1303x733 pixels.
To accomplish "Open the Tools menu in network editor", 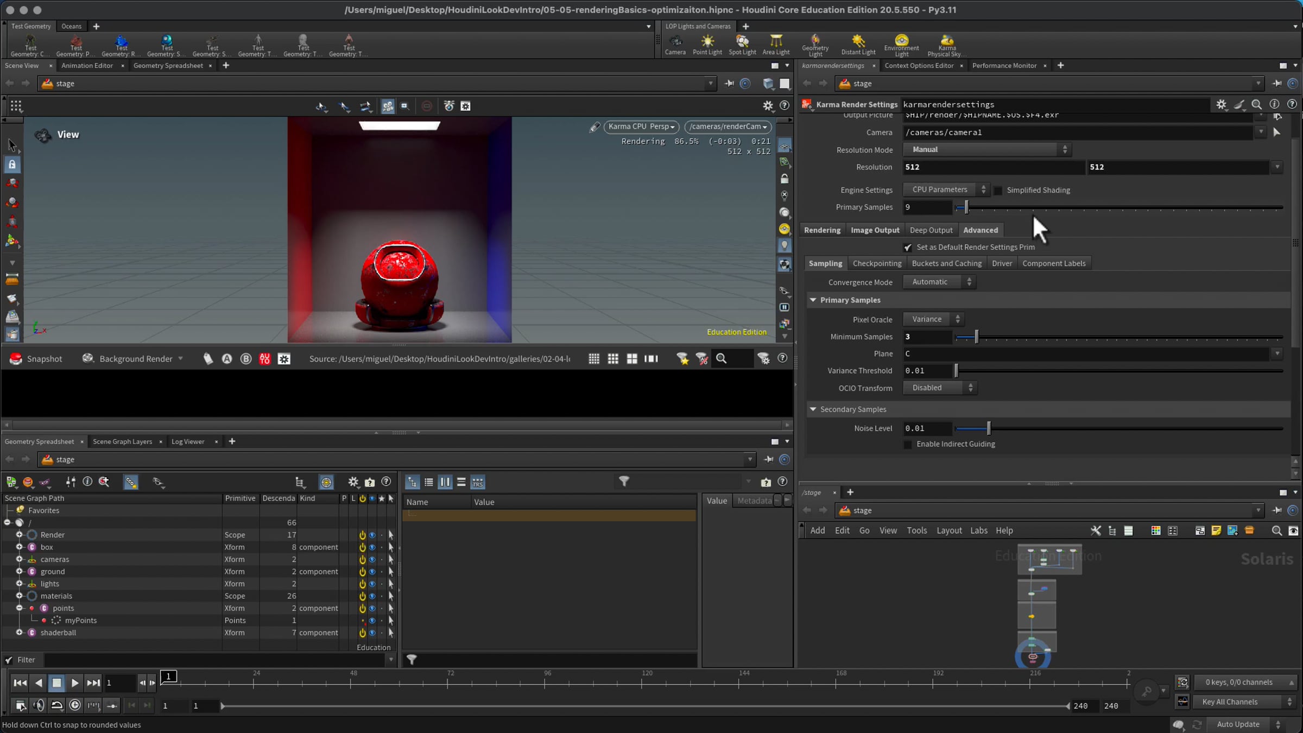I will (916, 530).
